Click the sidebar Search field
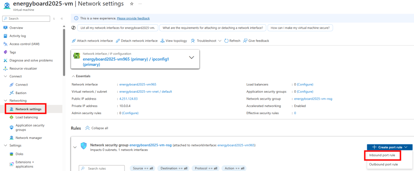 [x=26, y=19]
